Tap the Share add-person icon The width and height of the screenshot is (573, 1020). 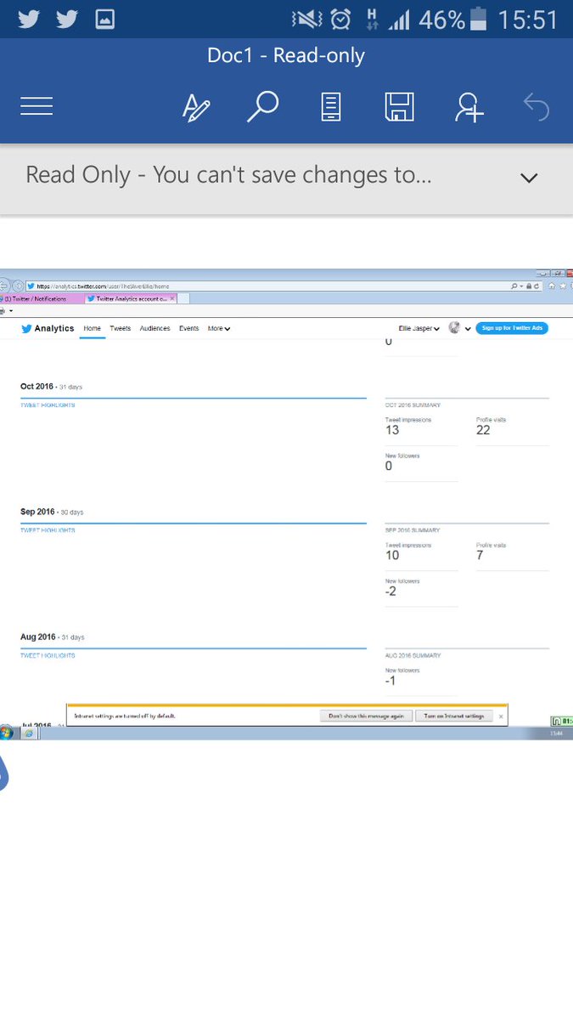click(x=469, y=107)
